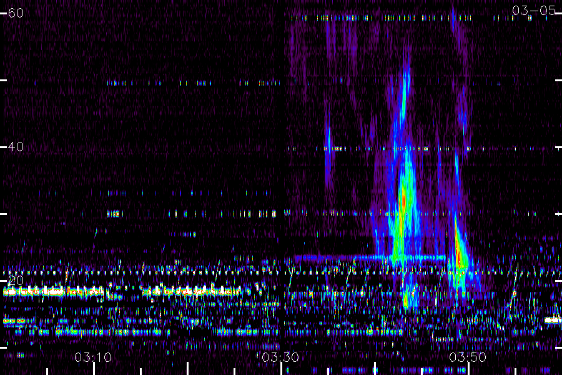Click the 40 frequency axis label
The height and width of the screenshot is (375, 562).
click(16, 147)
